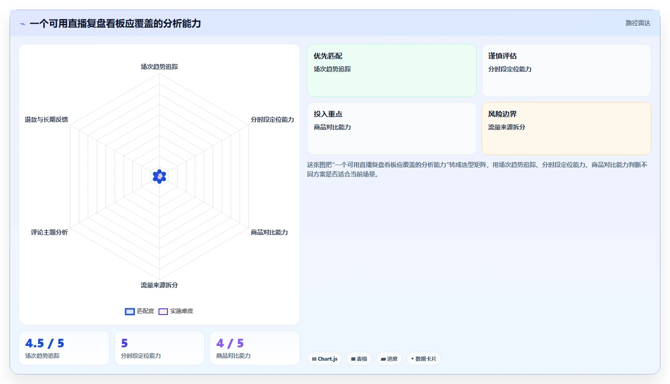Click the lightning icon beside the title
This screenshot has width=670, height=384.
pyautogui.click(x=22, y=23)
